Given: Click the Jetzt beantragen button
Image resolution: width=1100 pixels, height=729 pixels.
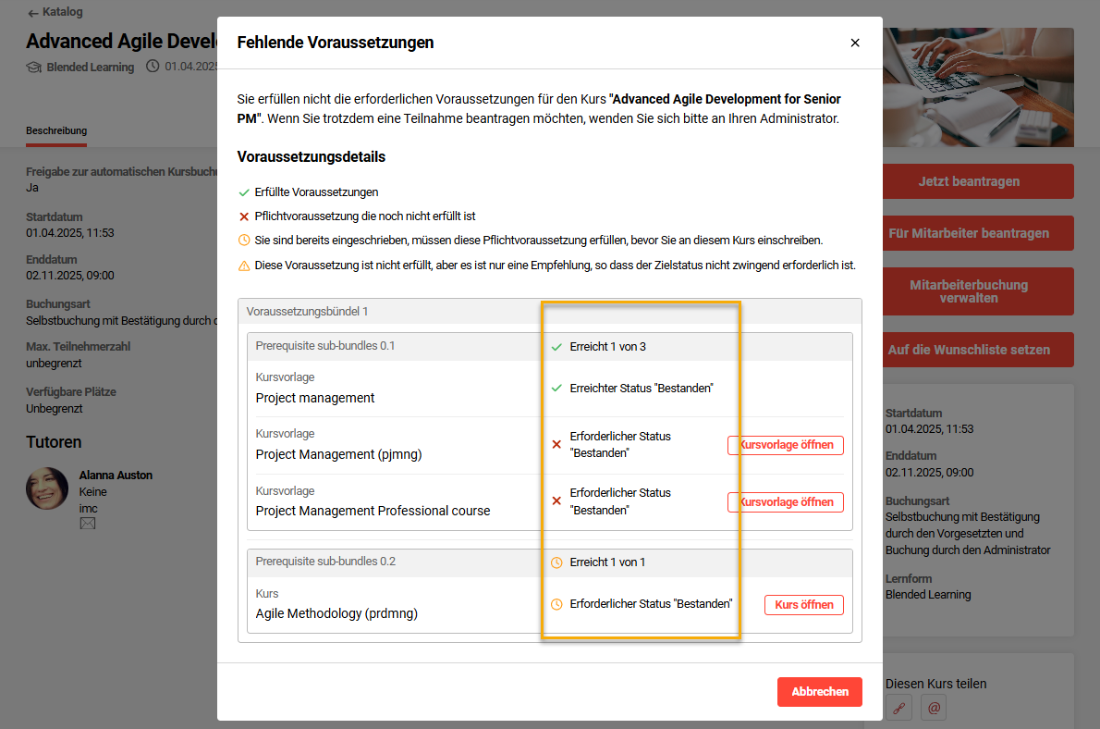Looking at the screenshot, I should (977, 181).
